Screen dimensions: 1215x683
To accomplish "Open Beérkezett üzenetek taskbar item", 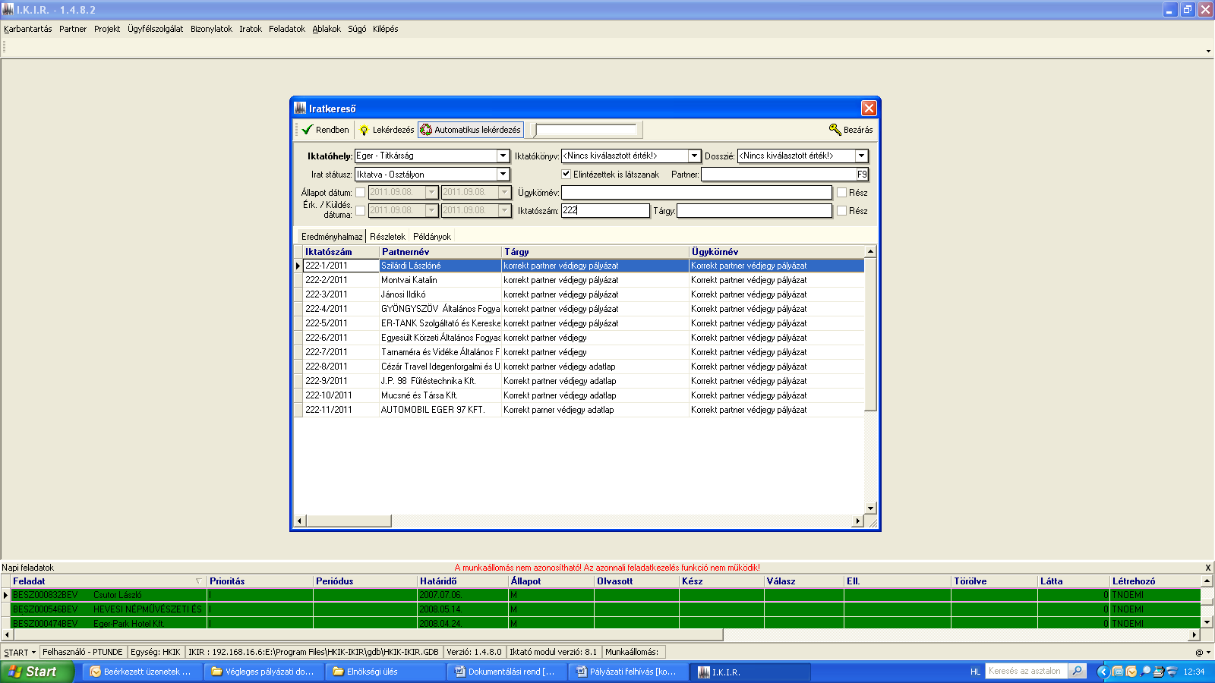I will point(140,672).
